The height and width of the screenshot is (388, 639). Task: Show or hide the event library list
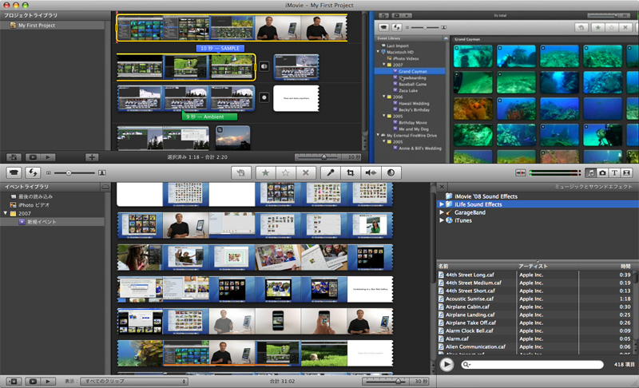[13, 382]
